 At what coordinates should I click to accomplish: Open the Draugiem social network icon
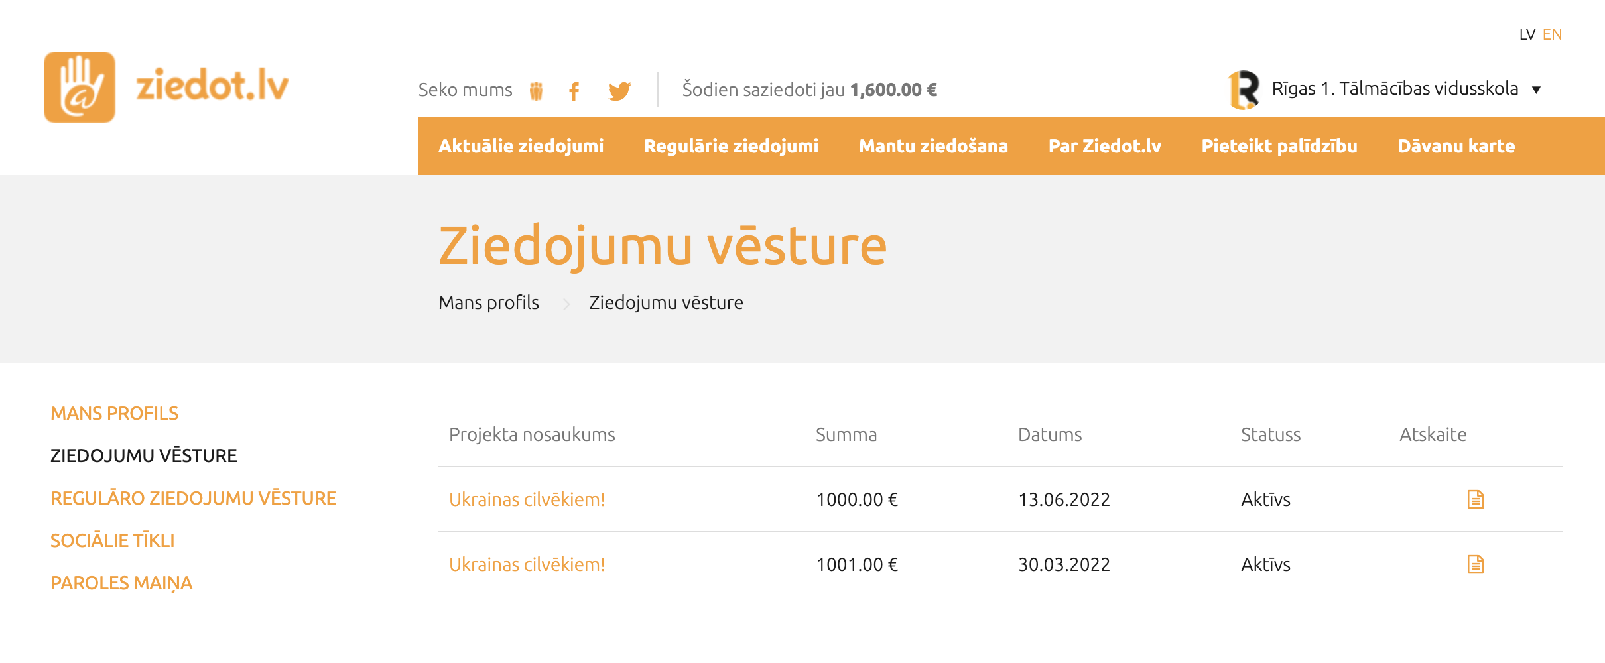pyautogui.click(x=537, y=91)
